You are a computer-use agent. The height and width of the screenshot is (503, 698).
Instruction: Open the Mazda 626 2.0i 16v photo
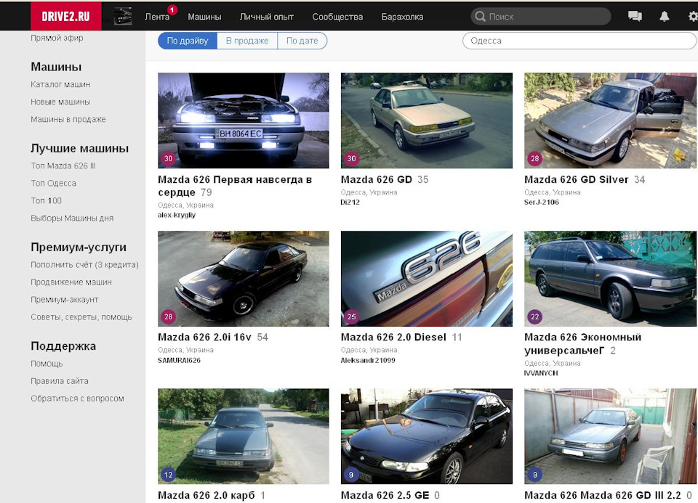(244, 279)
